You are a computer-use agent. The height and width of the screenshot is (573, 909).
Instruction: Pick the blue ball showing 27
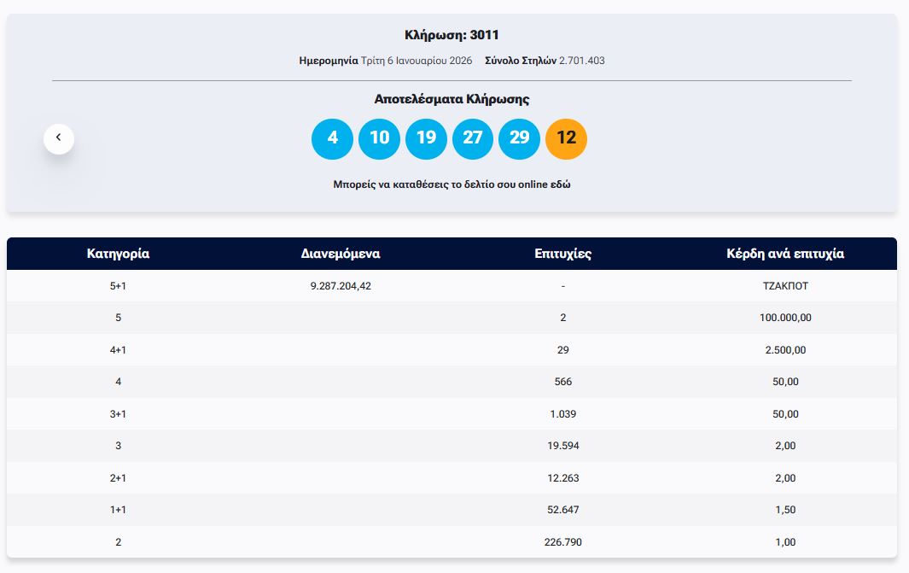tap(473, 138)
